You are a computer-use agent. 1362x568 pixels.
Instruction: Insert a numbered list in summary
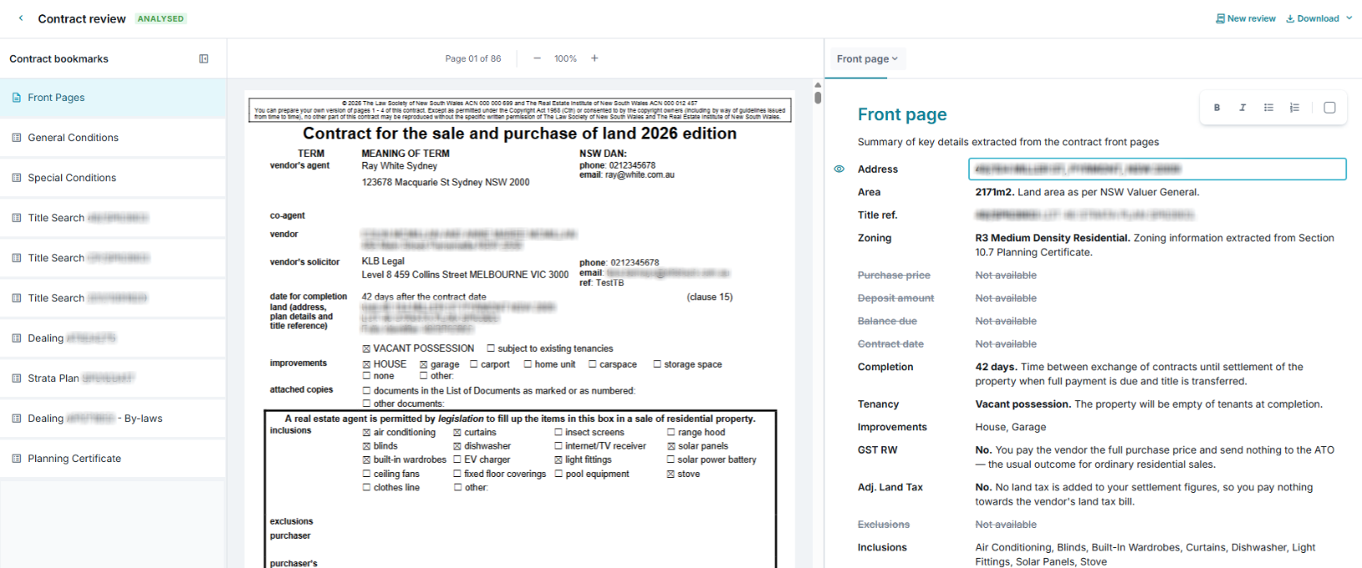(1294, 108)
